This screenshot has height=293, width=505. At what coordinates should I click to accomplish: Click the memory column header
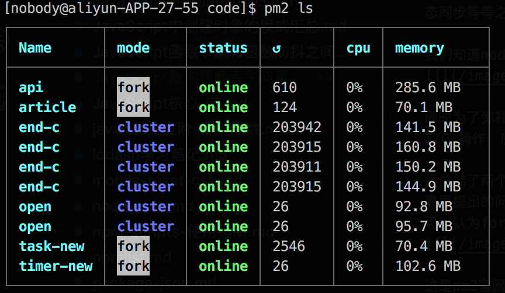(419, 48)
